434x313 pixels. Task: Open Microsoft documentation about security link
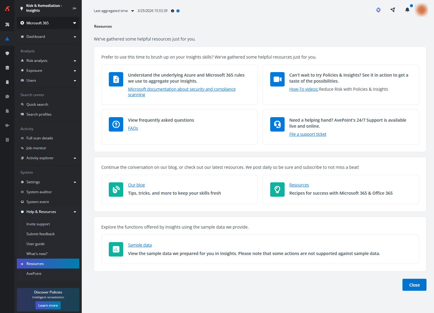point(182,92)
